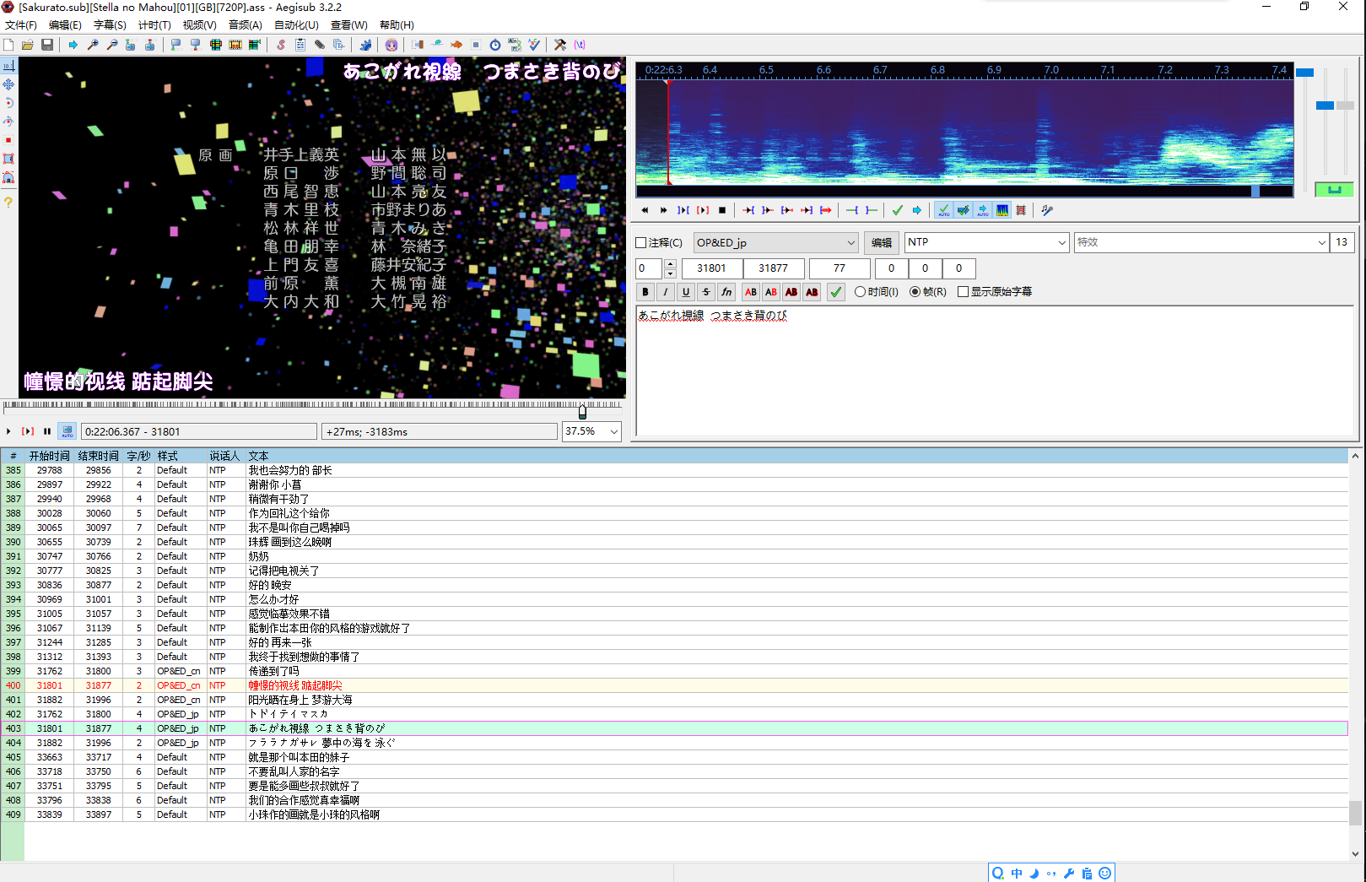The width and height of the screenshot is (1366, 882).
Task: Create a new subtitle file
Action: pyautogui.click(x=8, y=45)
